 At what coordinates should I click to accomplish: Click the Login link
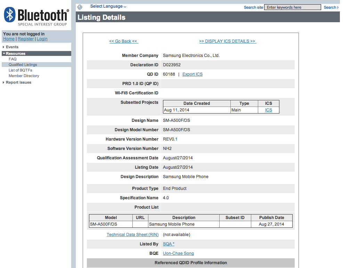point(42,39)
